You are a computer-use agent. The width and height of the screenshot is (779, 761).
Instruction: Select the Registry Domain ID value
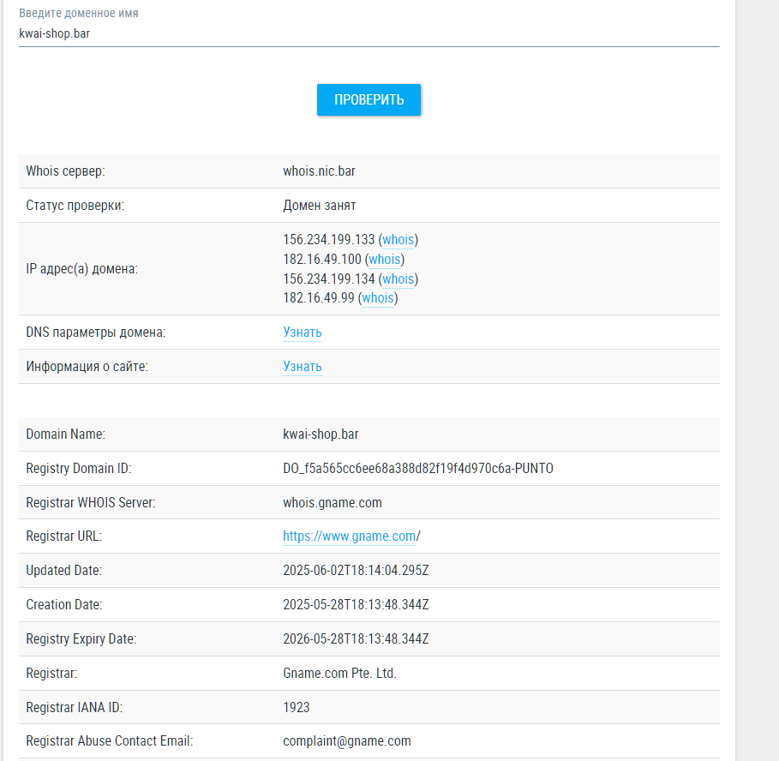418,468
